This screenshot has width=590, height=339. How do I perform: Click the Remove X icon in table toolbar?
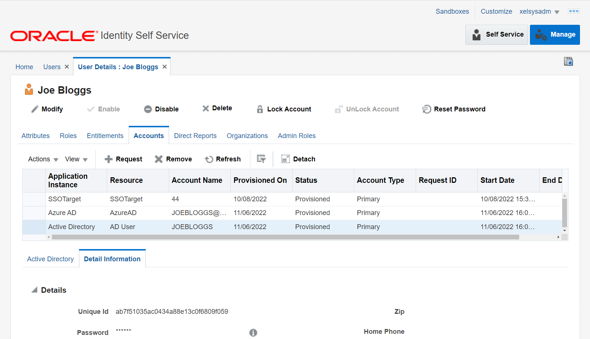click(159, 159)
